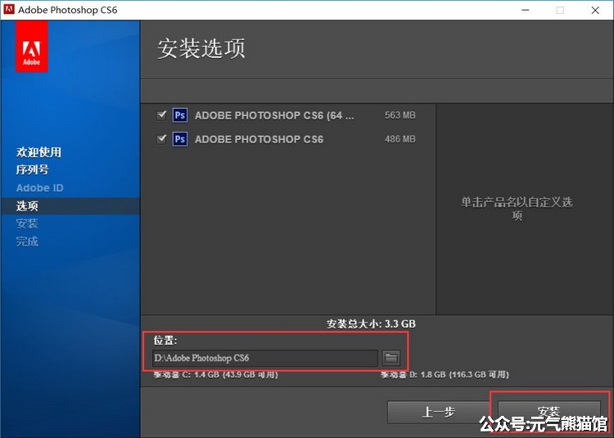The height and width of the screenshot is (438, 614).
Task: Select the 486 MB ADOBE PHOTOSHOP CS6 name
Action: coord(259,139)
